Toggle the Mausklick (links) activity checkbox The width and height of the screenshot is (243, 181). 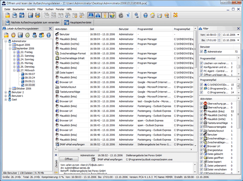click(x=201, y=112)
